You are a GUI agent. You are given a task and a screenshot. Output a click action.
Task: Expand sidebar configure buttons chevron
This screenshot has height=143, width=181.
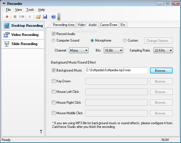[41, 132]
